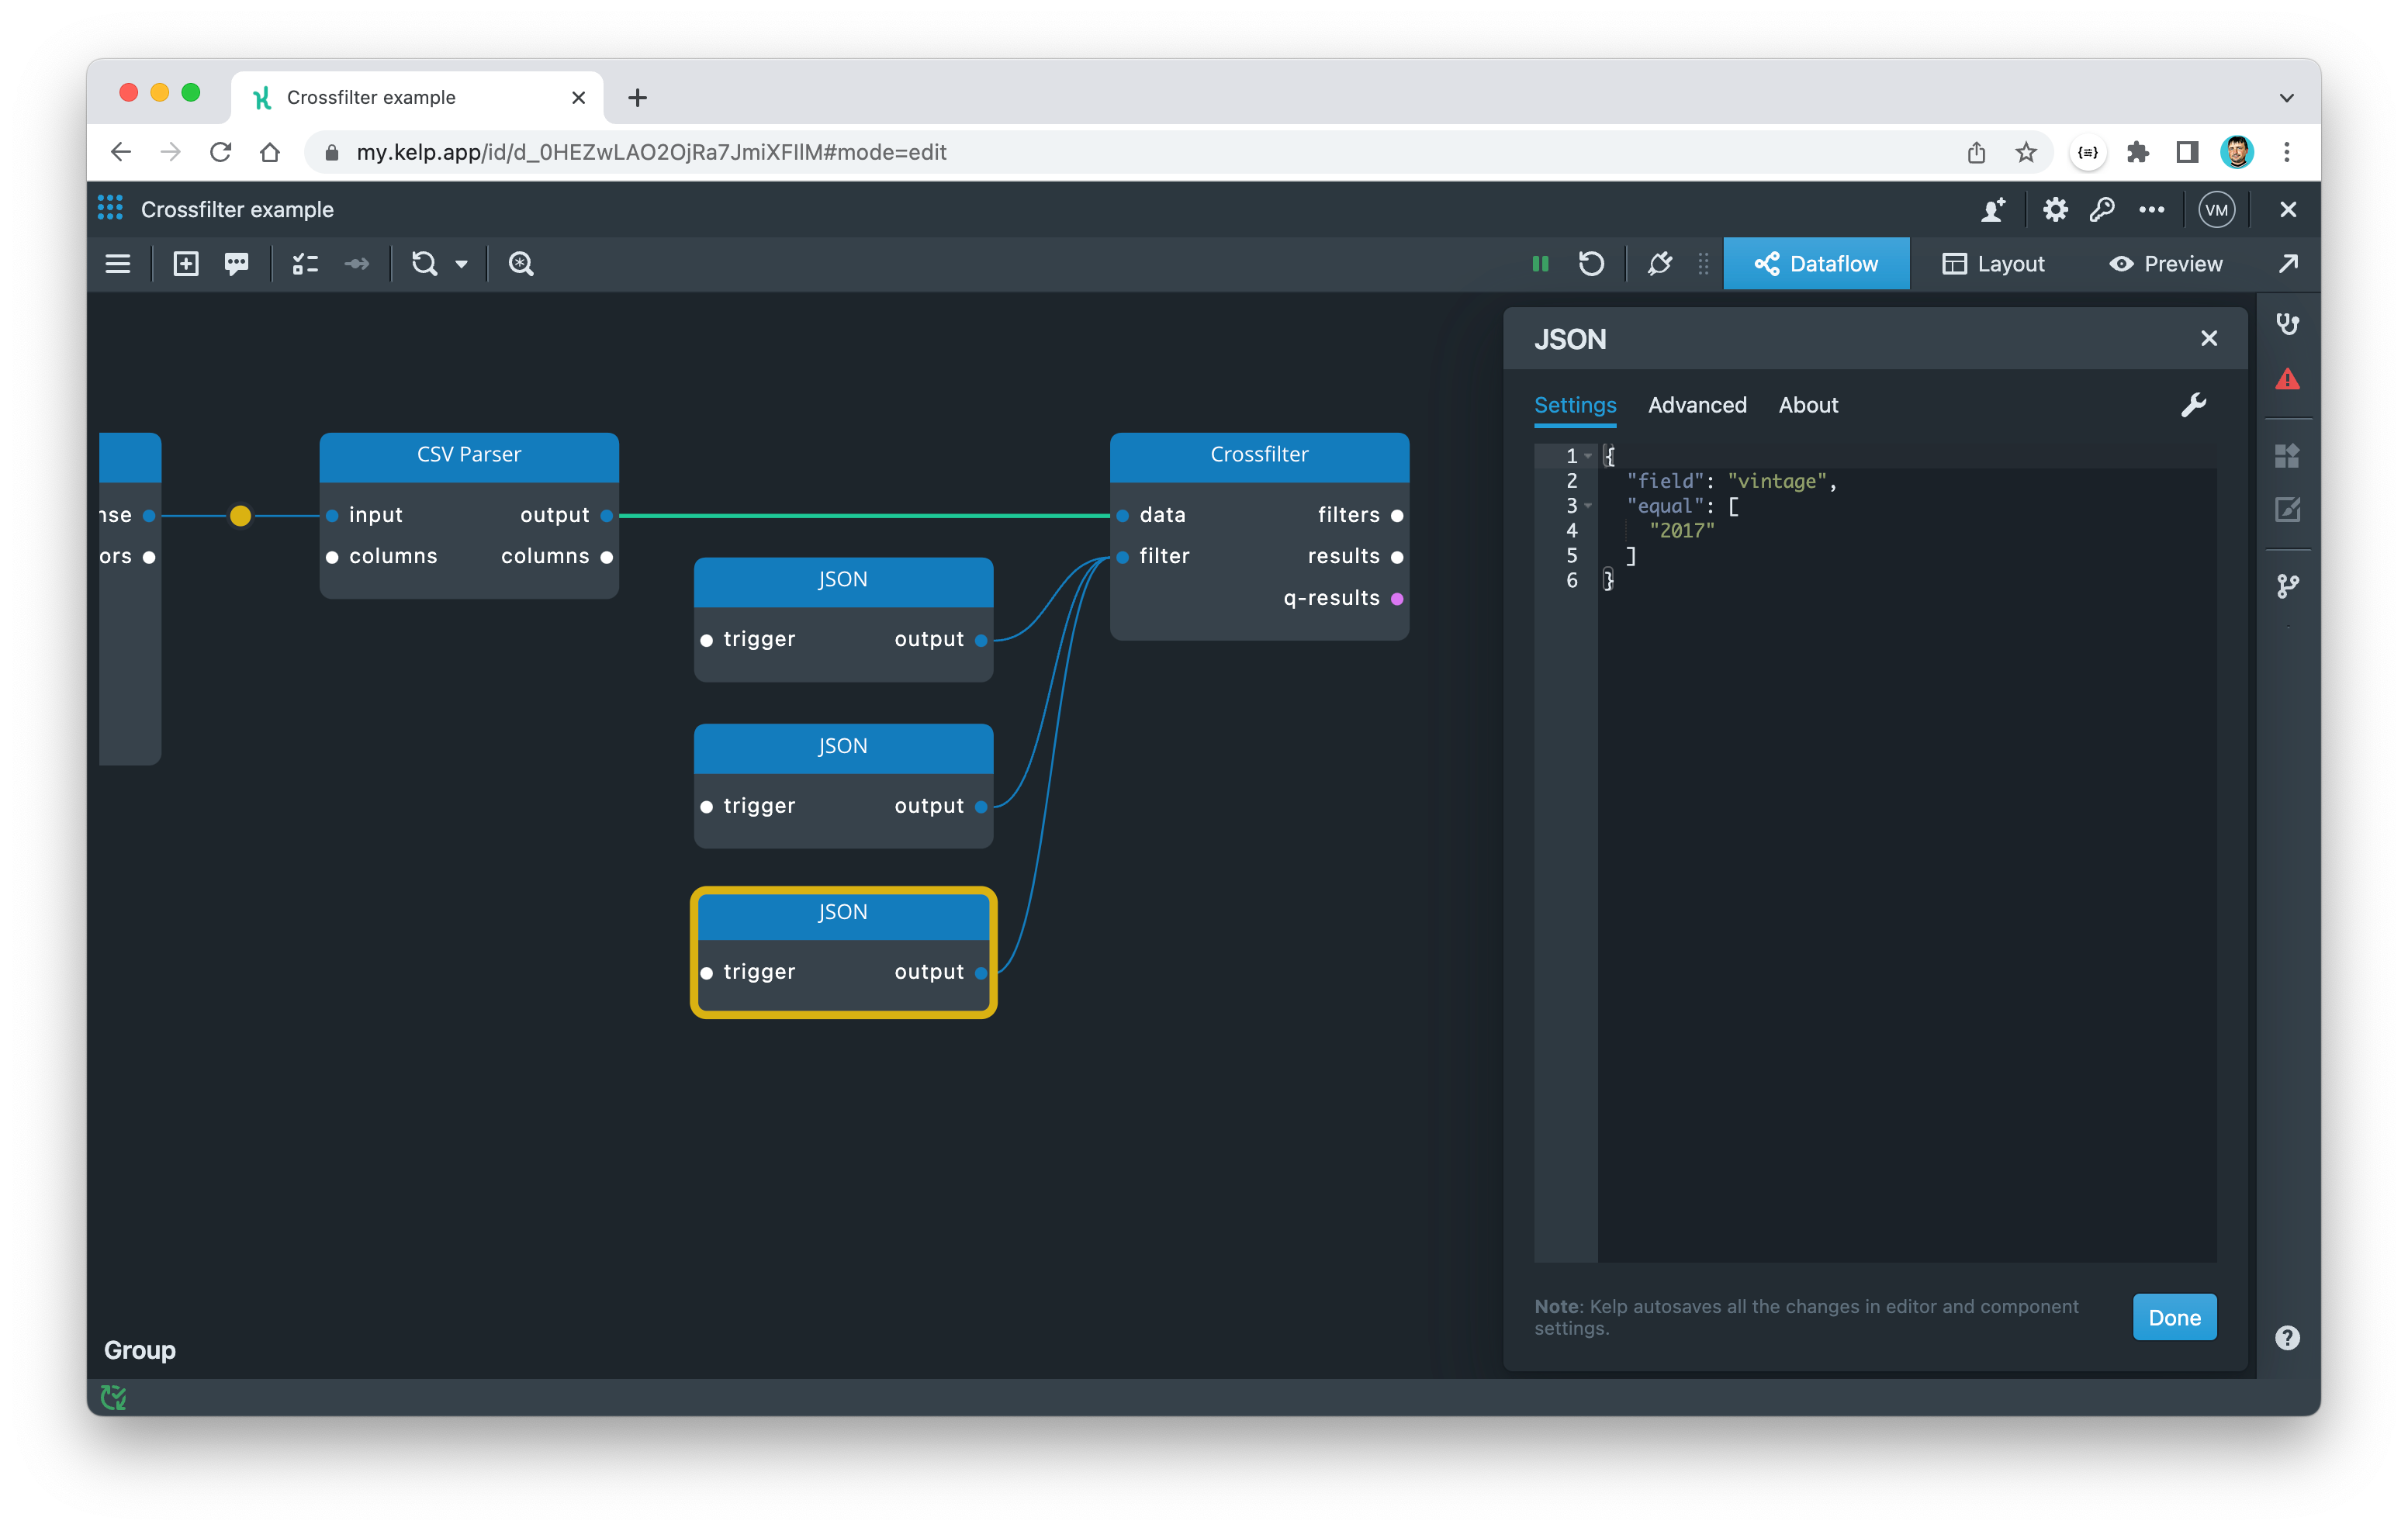Toggle the hamburger sidebar menu
2408x1531 pixels.
pos(118,264)
